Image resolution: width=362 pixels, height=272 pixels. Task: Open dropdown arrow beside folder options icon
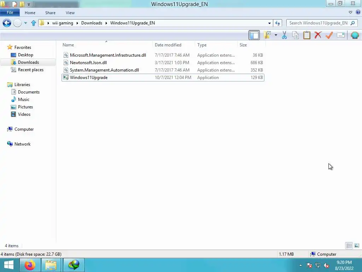point(276,35)
